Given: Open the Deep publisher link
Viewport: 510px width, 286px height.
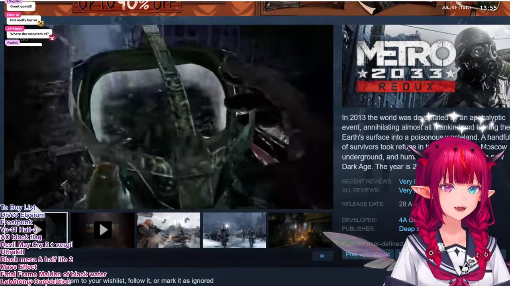Looking at the screenshot, I should (x=409, y=229).
